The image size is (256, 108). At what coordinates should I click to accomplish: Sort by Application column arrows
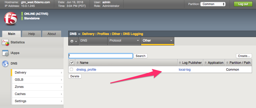click(x=205, y=63)
